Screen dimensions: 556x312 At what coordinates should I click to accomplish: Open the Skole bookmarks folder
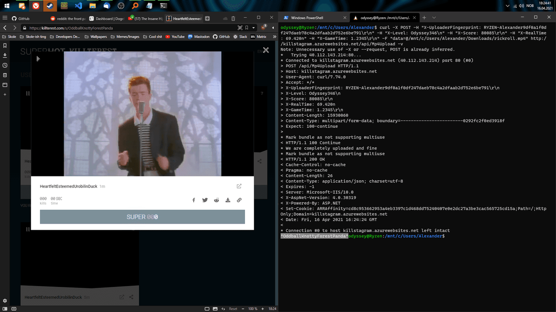tap(10, 37)
